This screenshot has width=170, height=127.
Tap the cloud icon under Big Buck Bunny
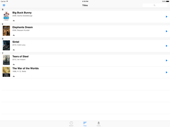14,21
